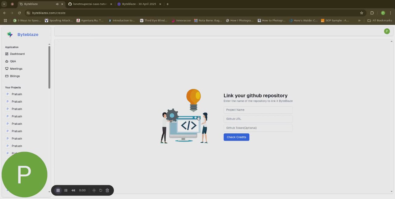Click the large green P camera bubble
The image size is (395, 199).
pos(24,174)
